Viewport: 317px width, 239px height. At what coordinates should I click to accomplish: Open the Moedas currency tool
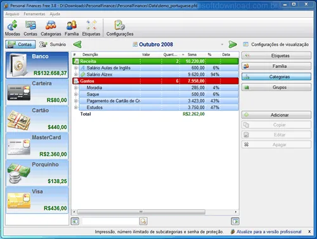(x=12, y=28)
